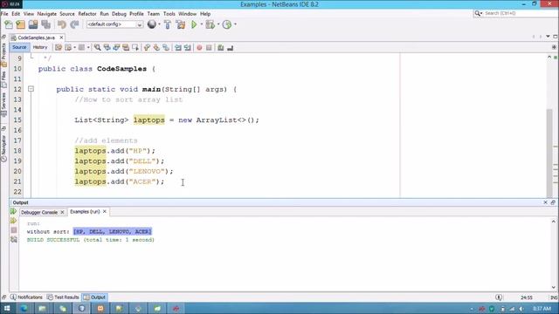This screenshot has width=559, height=314.
Task: Switch to Source view button
Action: tap(19, 47)
